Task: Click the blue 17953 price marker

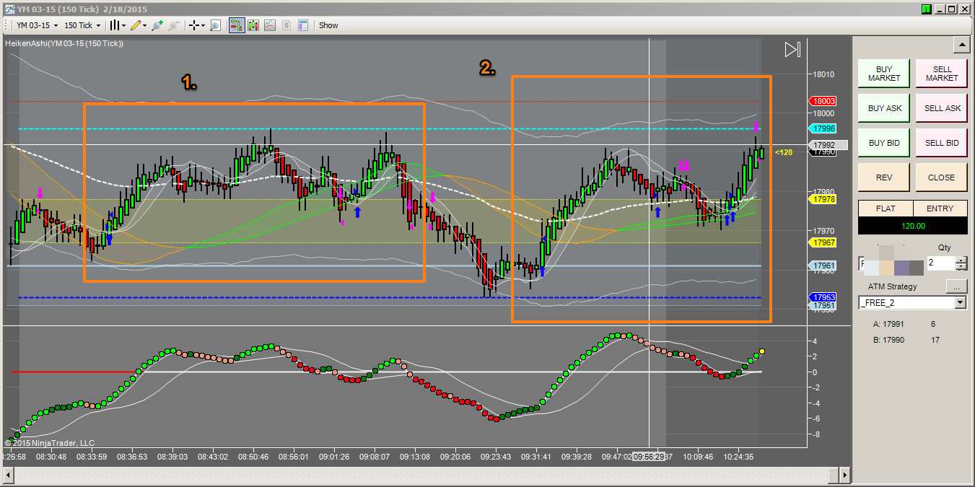Action: [823, 297]
